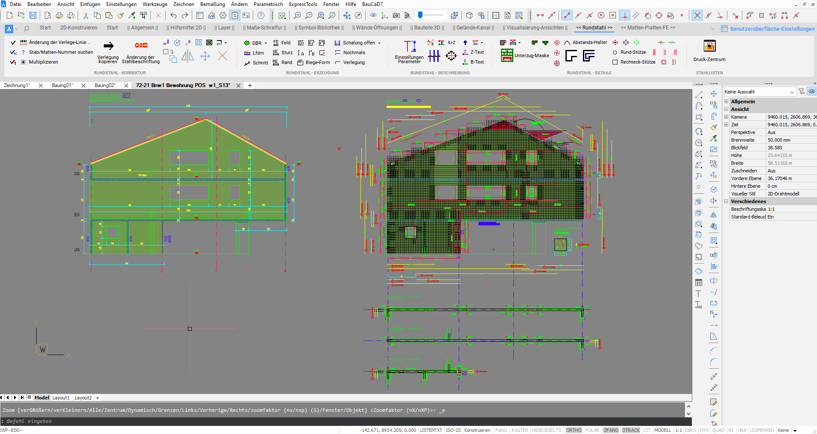This screenshot has width=817, height=434.
Task: Open the Druck-Zentrum tool
Action: click(x=709, y=46)
